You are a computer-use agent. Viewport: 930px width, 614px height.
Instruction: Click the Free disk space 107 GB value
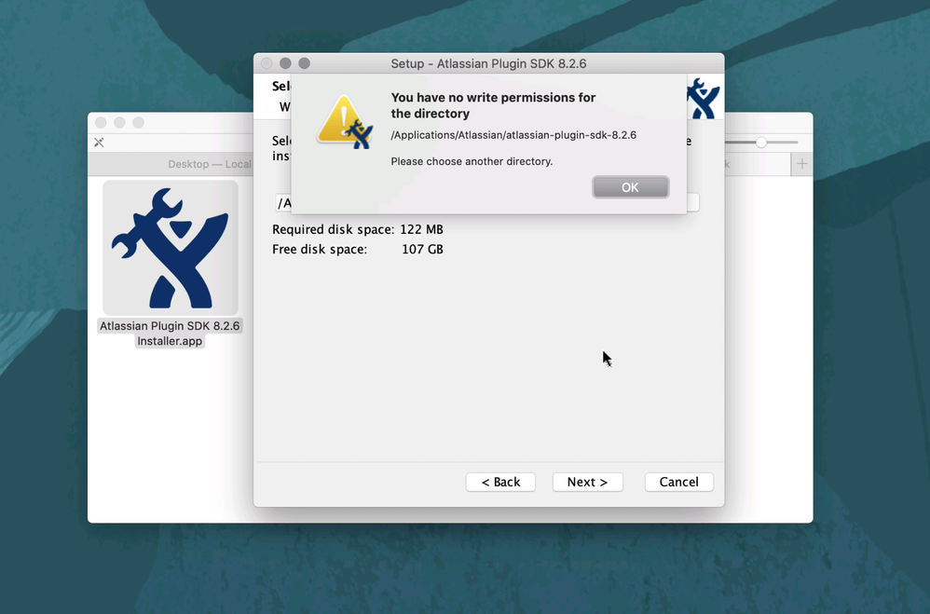click(422, 250)
